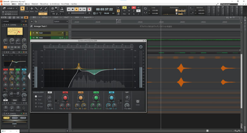Toggle the blue High band button

pos(112,92)
